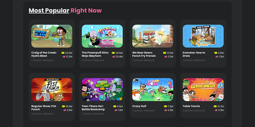
Task: Click gamepad icon on Crazy Golf card
Action: click(x=165, y=106)
